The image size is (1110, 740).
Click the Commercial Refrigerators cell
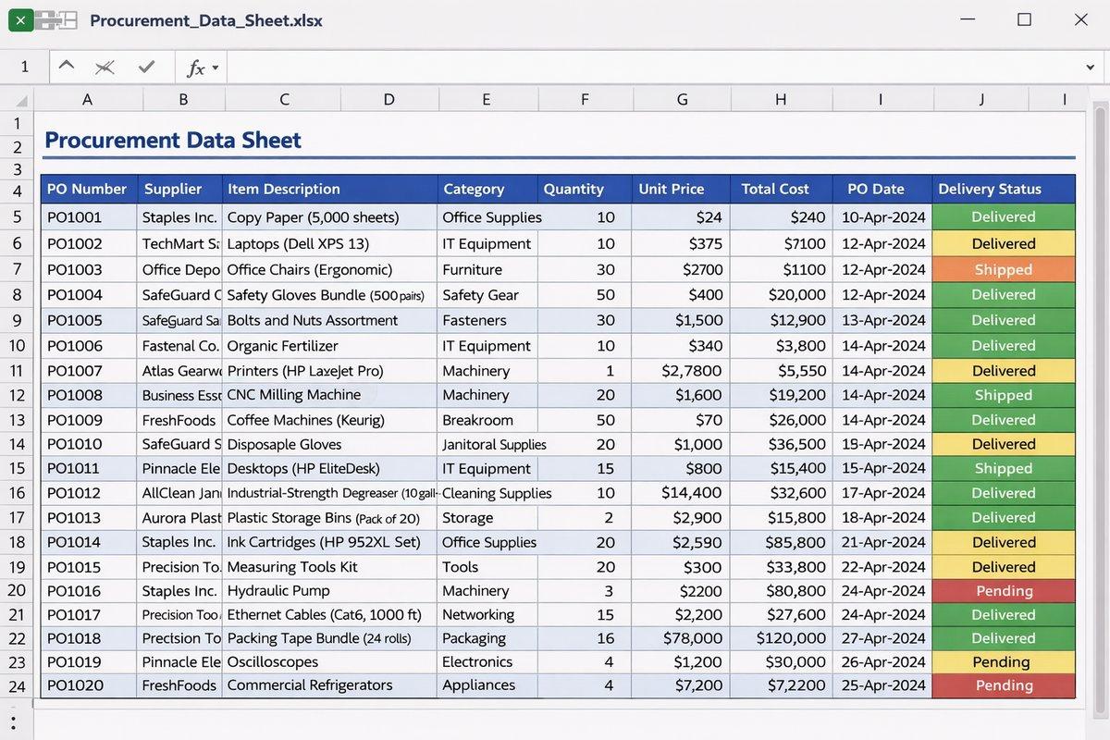[x=330, y=685]
